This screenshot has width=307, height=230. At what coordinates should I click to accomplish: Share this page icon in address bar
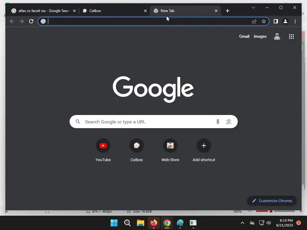[x=254, y=21]
